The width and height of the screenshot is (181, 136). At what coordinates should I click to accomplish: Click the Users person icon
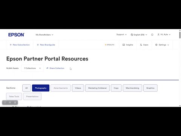click(x=141, y=45)
